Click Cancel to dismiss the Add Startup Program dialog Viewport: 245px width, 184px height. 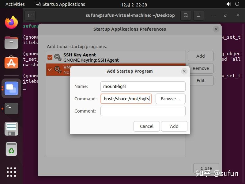(x=146, y=126)
